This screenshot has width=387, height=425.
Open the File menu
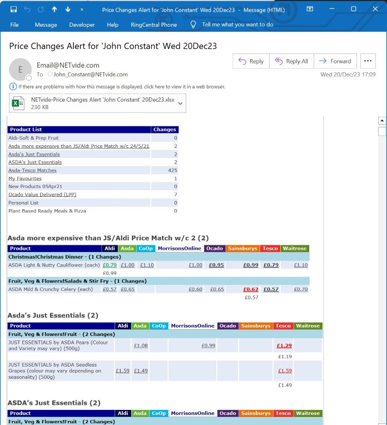coord(14,24)
